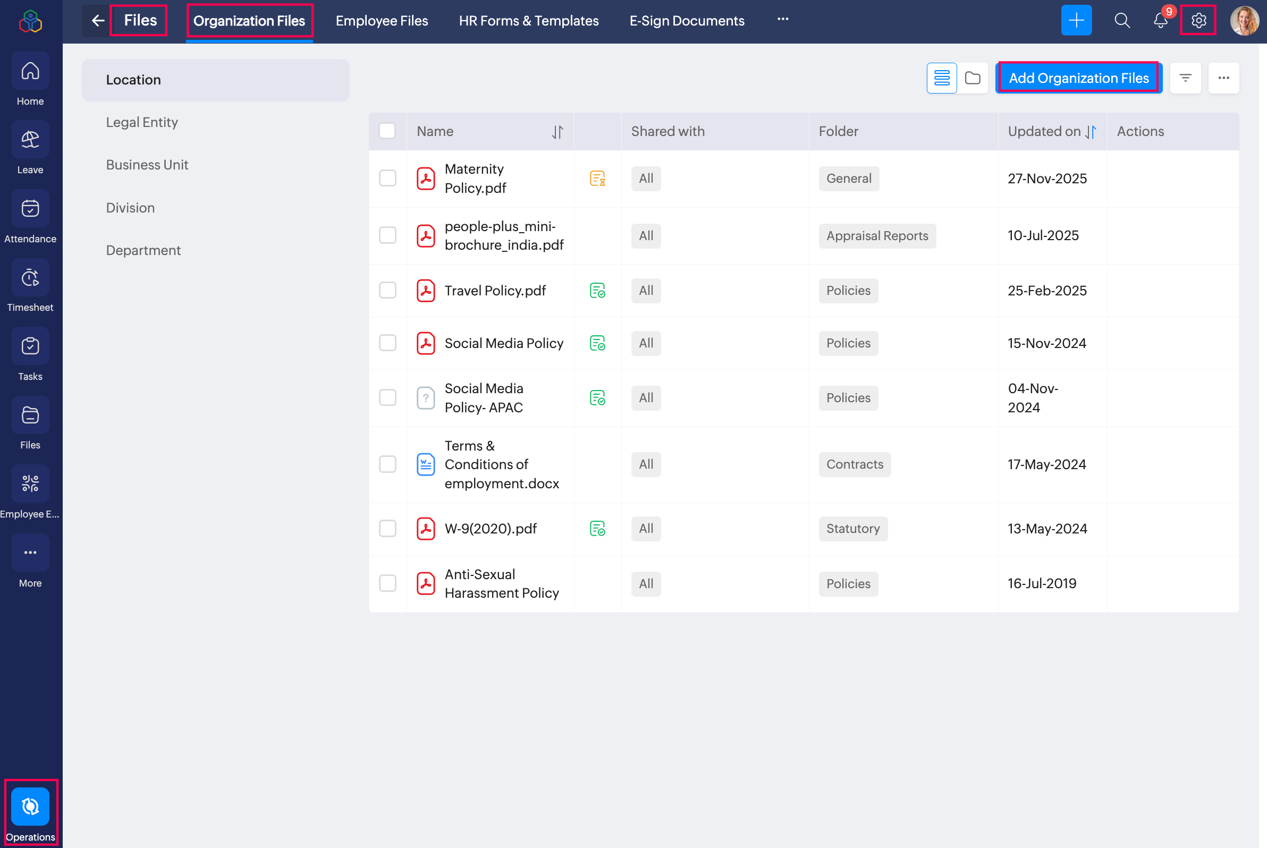Open the Tasks sidebar icon
Viewport: 1267px width, 848px height.
[30, 346]
